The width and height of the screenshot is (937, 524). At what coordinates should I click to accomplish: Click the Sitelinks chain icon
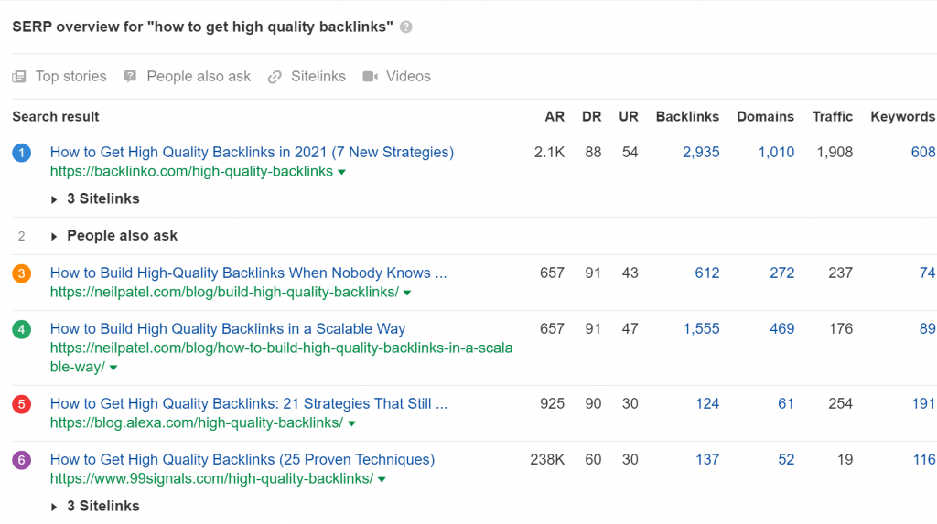coord(275,77)
